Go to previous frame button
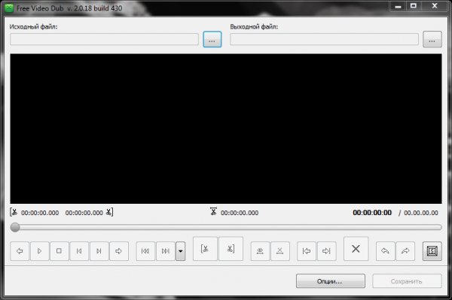 [79, 251]
